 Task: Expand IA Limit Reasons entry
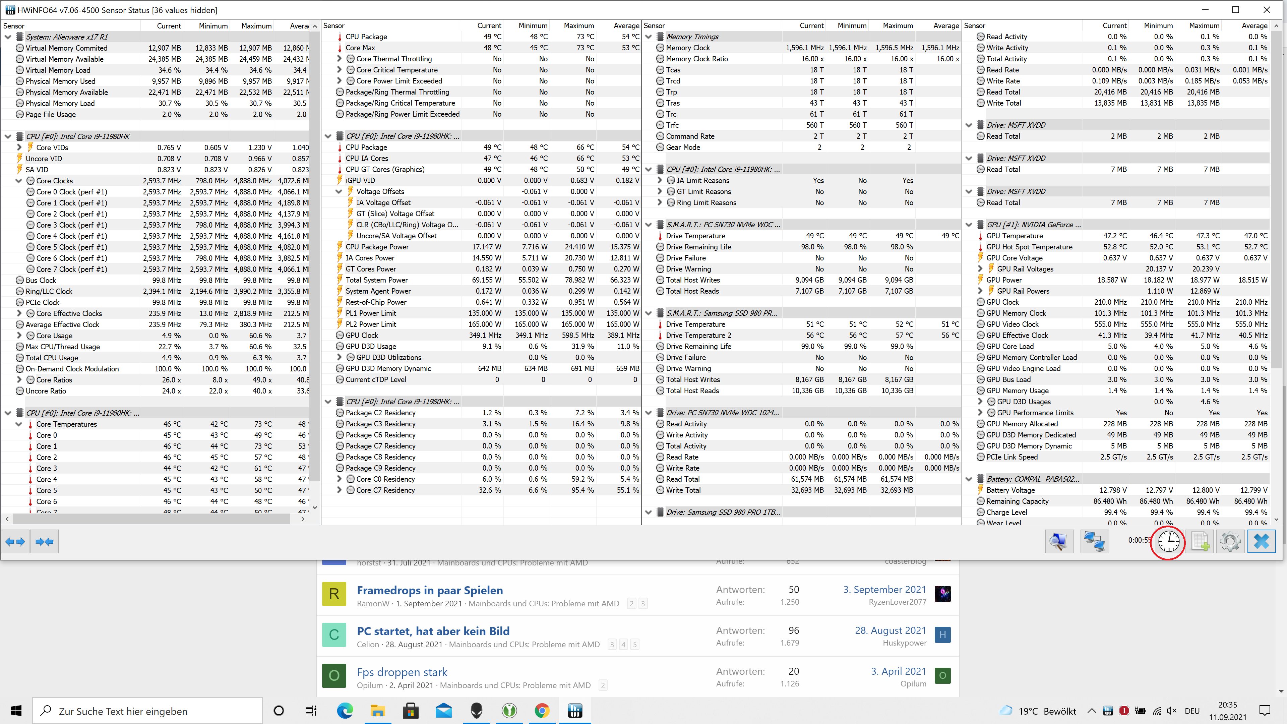(x=660, y=180)
